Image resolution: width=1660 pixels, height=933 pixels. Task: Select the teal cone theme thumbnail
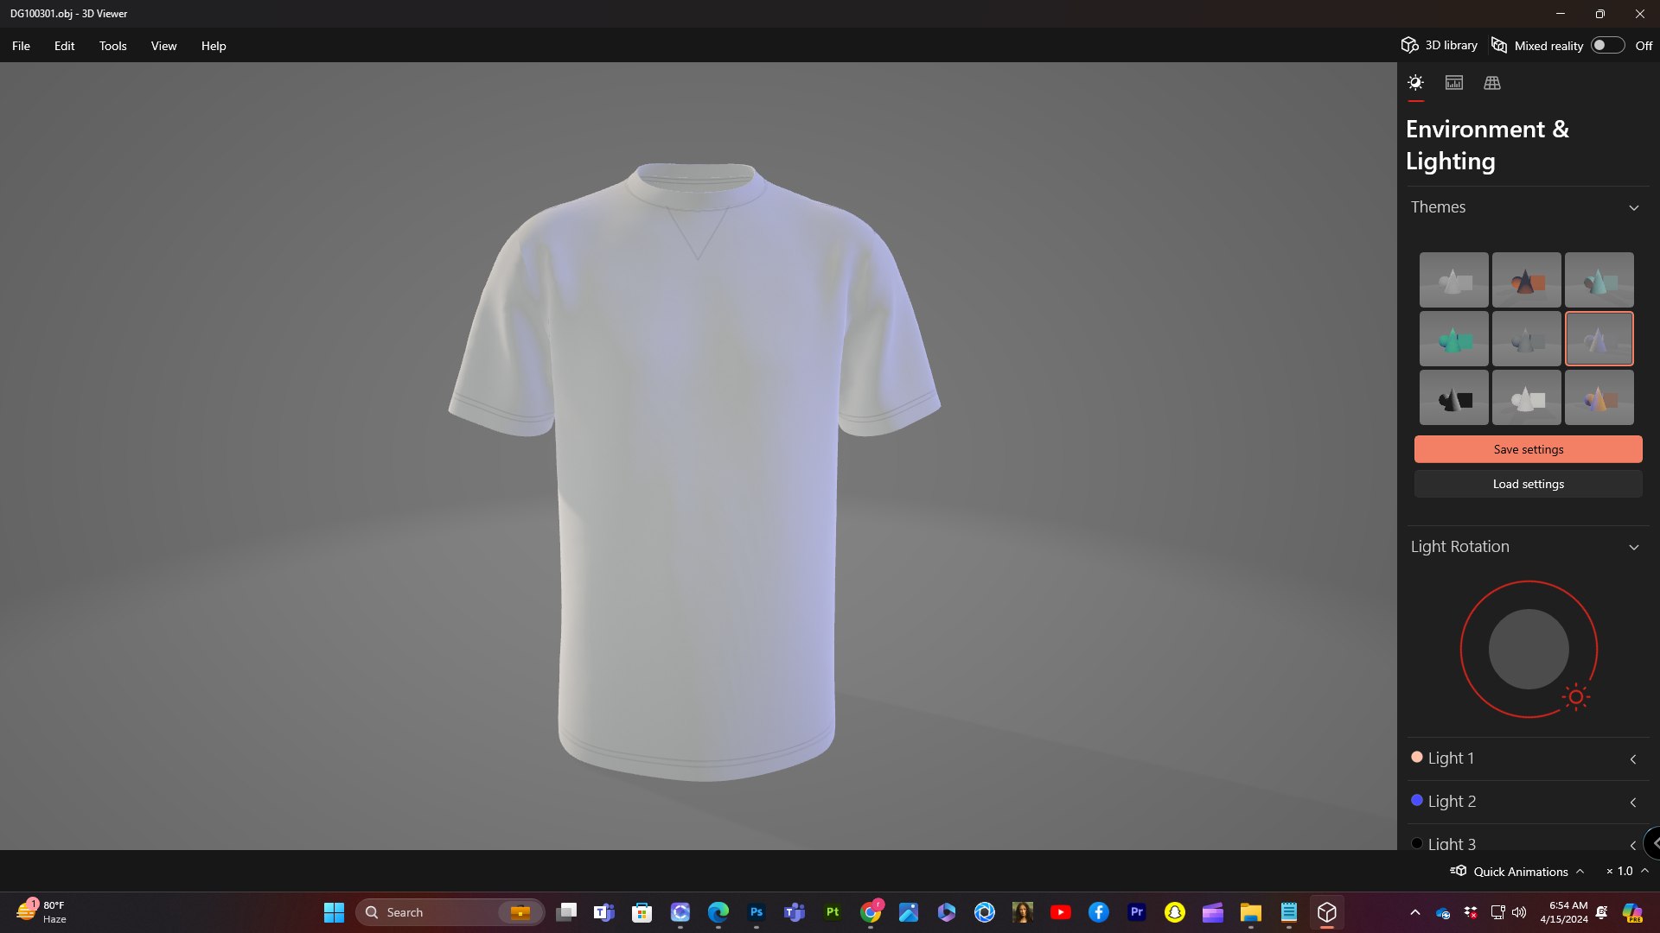point(1599,280)
